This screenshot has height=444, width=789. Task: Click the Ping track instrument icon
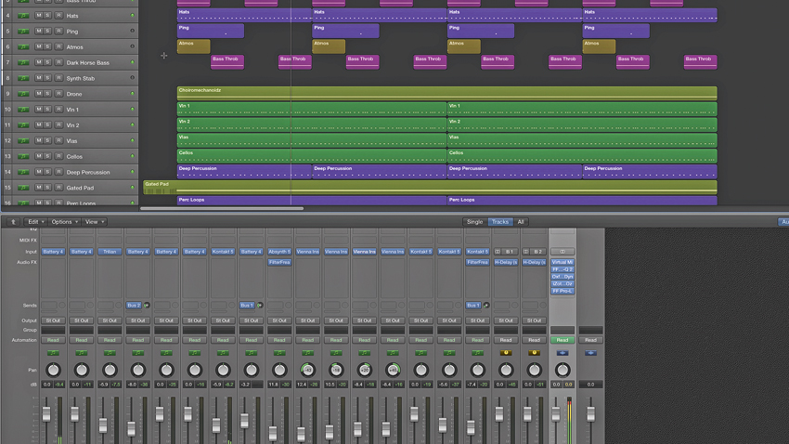tap(23, 32)
